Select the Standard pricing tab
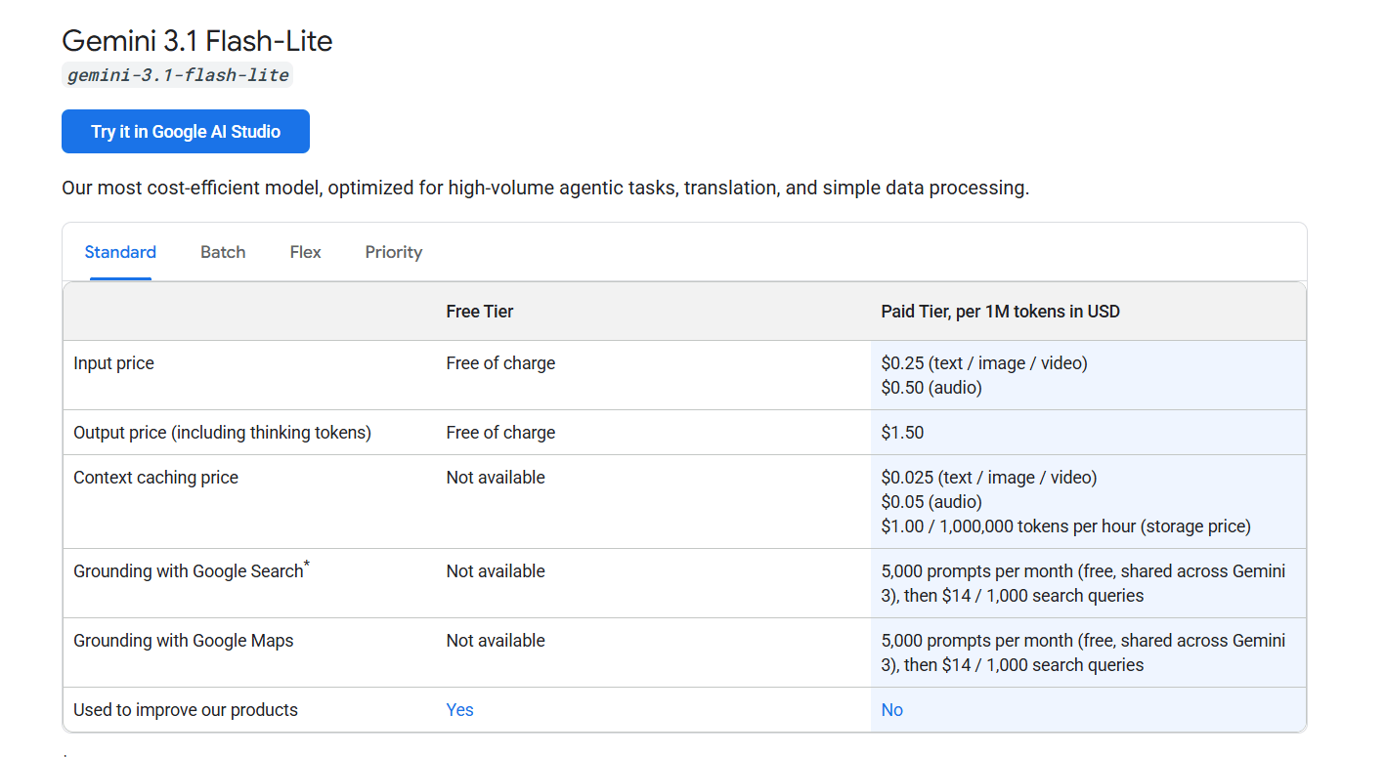1386x757 pixels. pos(120,252)
